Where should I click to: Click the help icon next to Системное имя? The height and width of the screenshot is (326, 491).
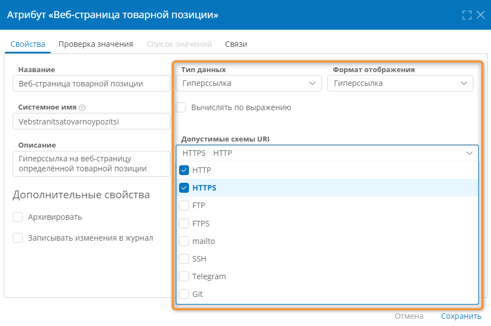82,107
